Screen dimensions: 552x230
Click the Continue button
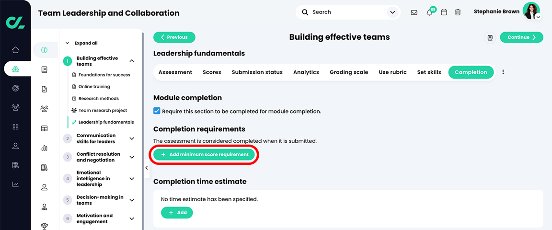click(x=521, y=37)
